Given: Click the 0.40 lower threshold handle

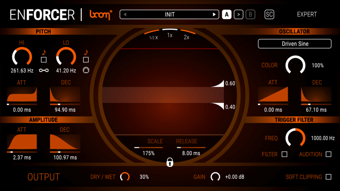Looking at the screenshot, I should (x=218, y=106).
